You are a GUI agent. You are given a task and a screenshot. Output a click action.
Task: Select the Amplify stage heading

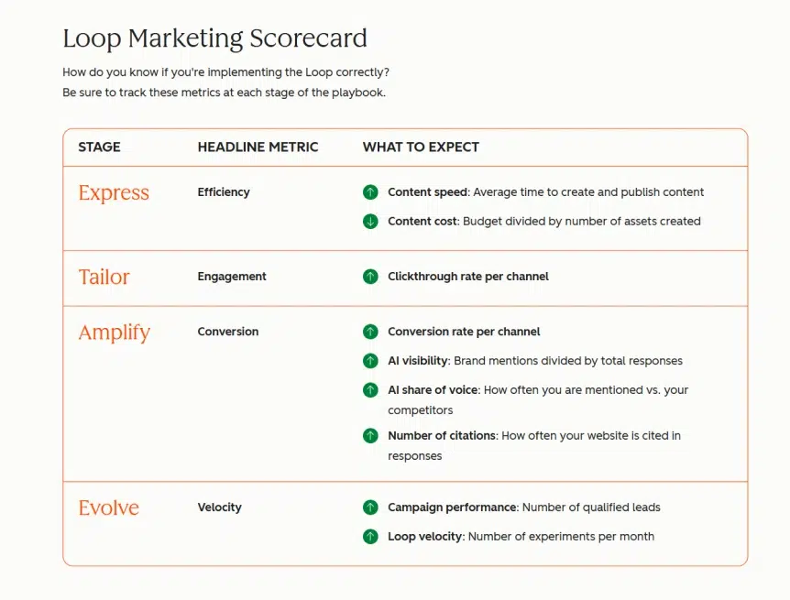pyautogui.click(x=115, y=333)
